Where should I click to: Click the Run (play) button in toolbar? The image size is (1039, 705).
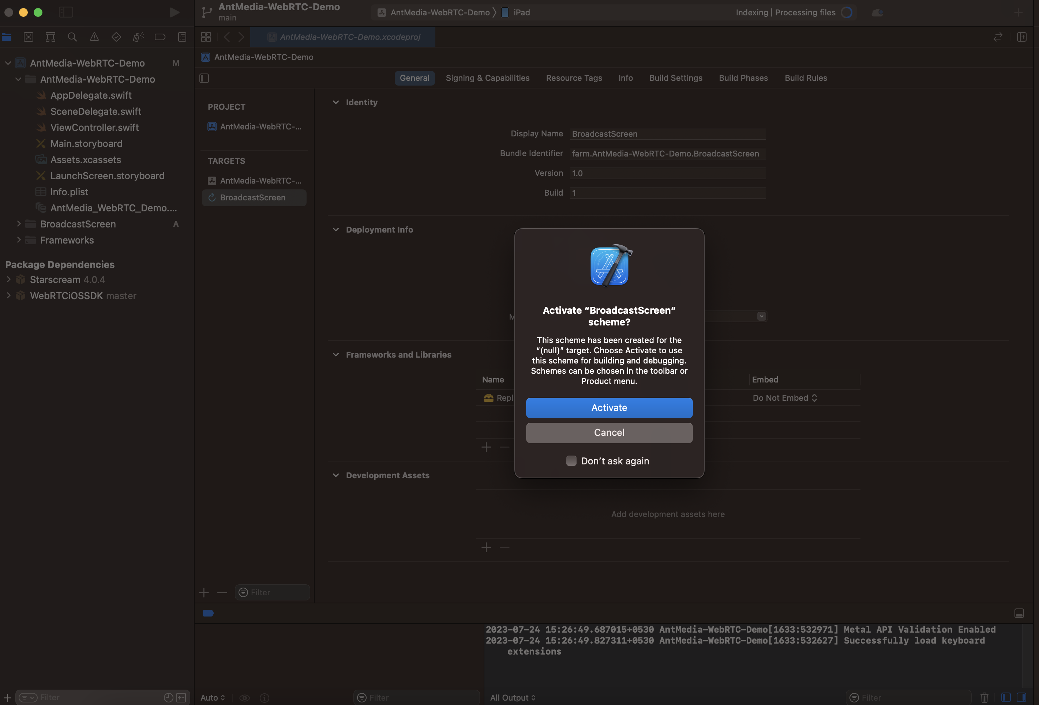coord(175,12)
